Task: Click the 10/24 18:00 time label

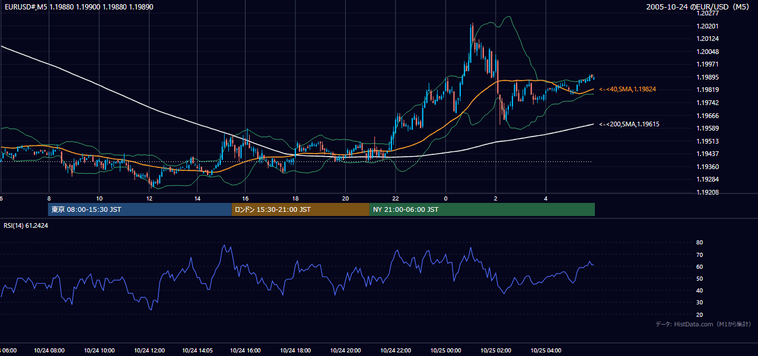Action: click(295, 350)
